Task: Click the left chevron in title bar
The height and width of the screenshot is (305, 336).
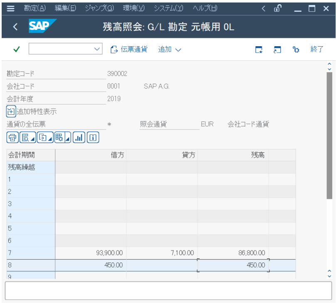Action: 264,9
